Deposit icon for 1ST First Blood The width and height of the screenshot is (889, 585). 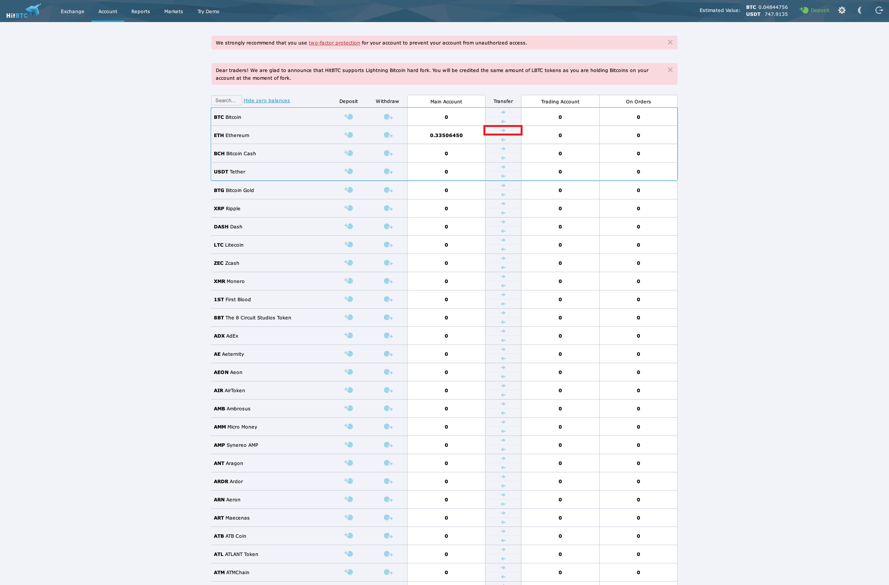[x=349, y=299]
